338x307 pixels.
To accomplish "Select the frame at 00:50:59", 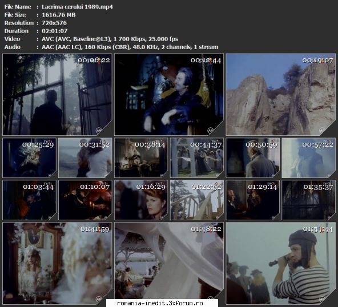I will [252, 157].
